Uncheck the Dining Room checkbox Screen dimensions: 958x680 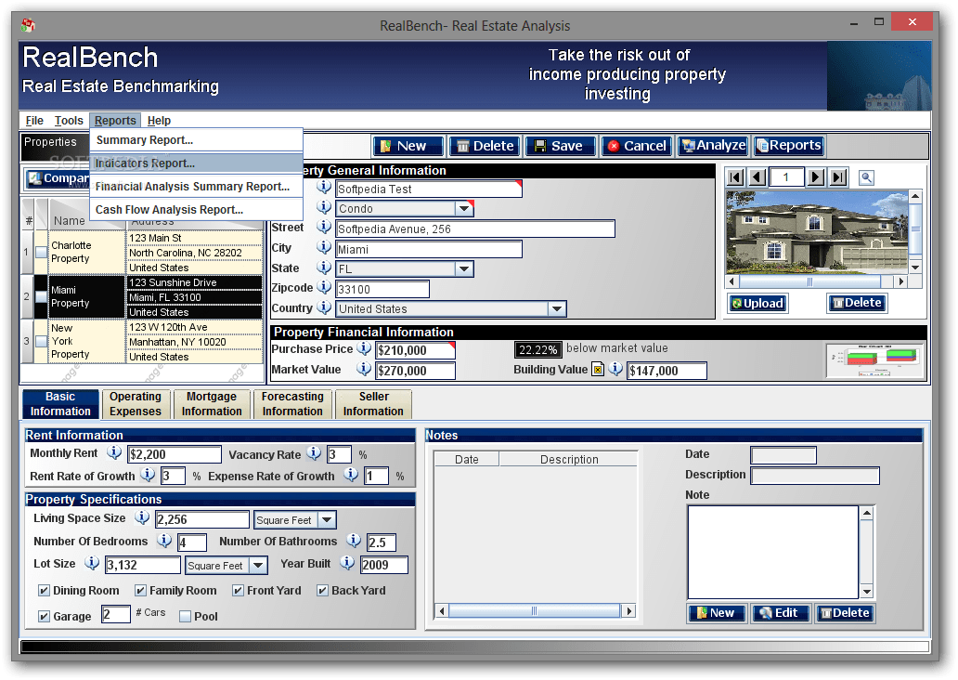tap(44, 590)
